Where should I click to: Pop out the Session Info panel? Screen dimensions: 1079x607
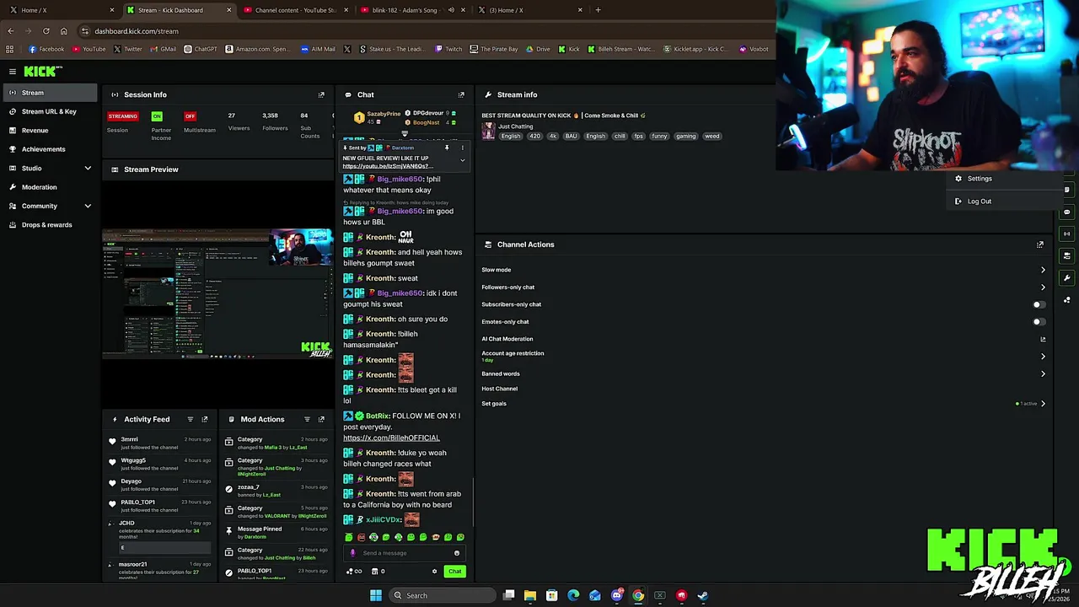tap(321, 94)
